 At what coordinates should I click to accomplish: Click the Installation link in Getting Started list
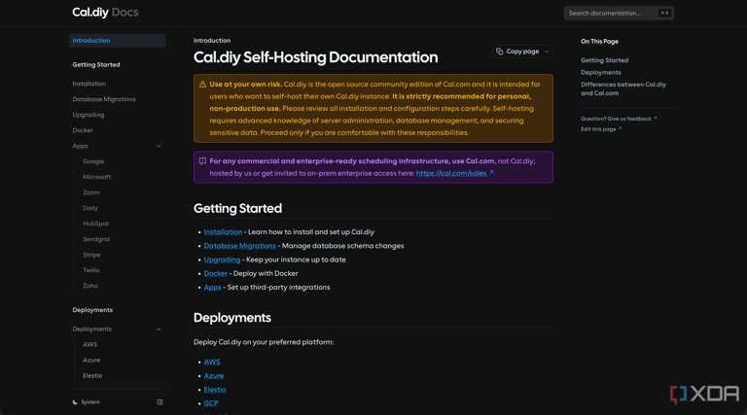(223, 232)
